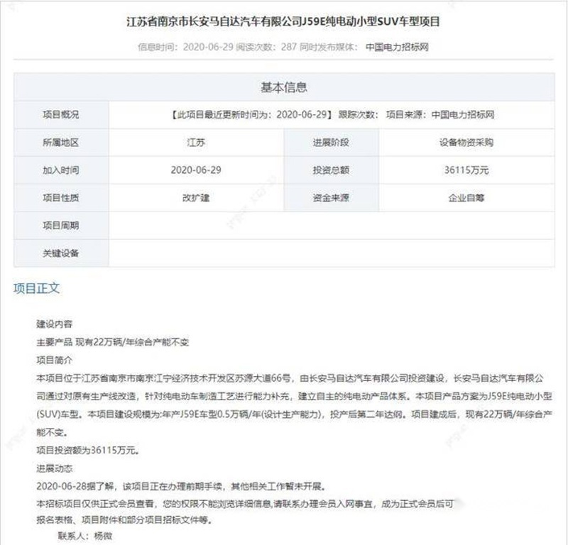This screenshot has width=568, height=545.
Task: Click the 项目概况 row label
Action: coord(61,115)
